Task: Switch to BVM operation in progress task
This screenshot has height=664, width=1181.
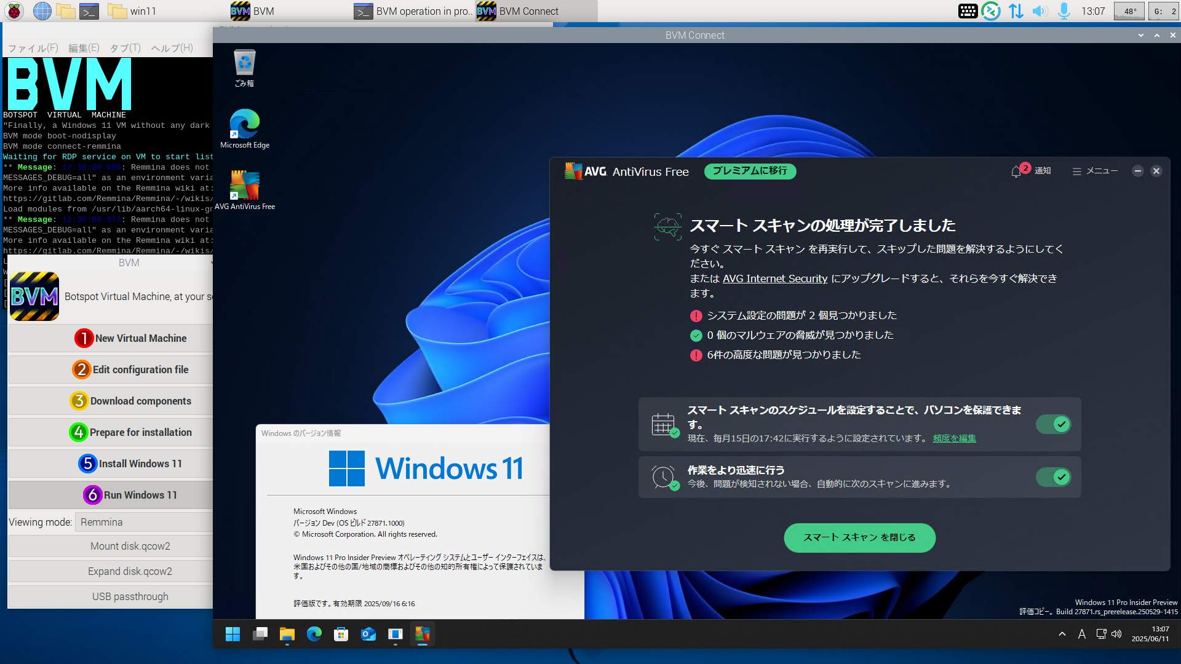Action: 412,11
